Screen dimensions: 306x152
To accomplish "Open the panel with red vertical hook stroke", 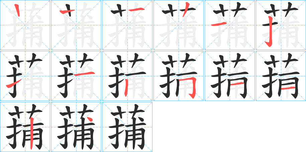I will pyautogui.click(x=281, y=25).
